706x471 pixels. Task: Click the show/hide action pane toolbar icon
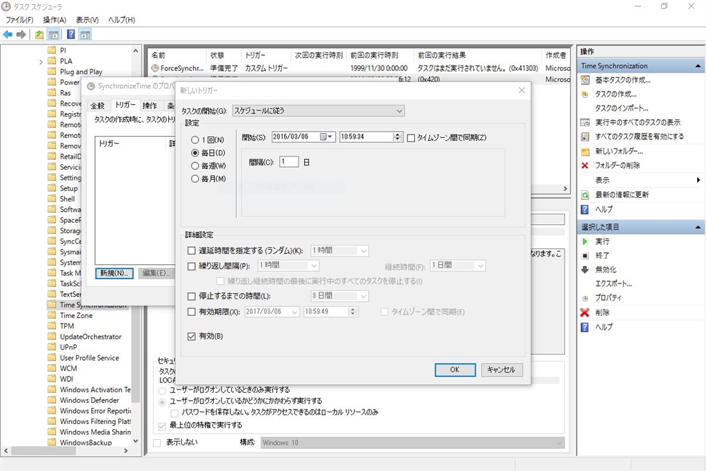pyautogui.click(x=85, y=34)
